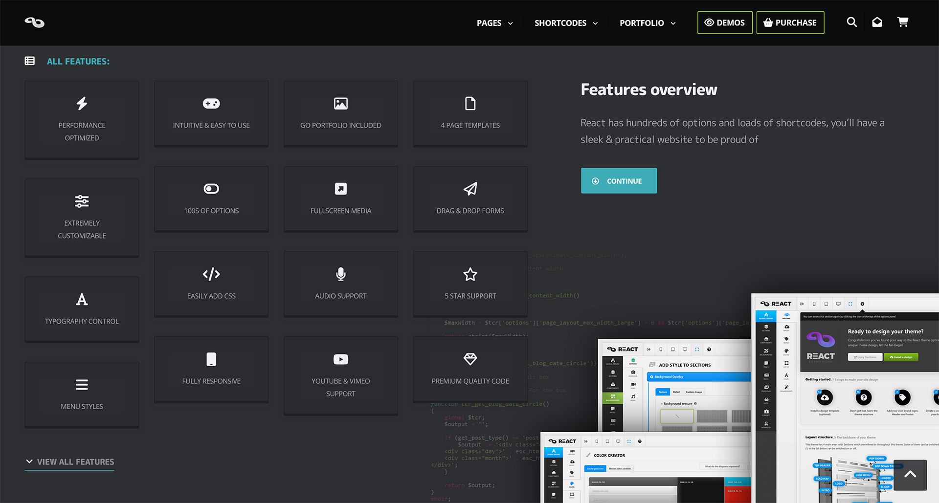Click the toggle icon for 100s of Options

[211, 189]
